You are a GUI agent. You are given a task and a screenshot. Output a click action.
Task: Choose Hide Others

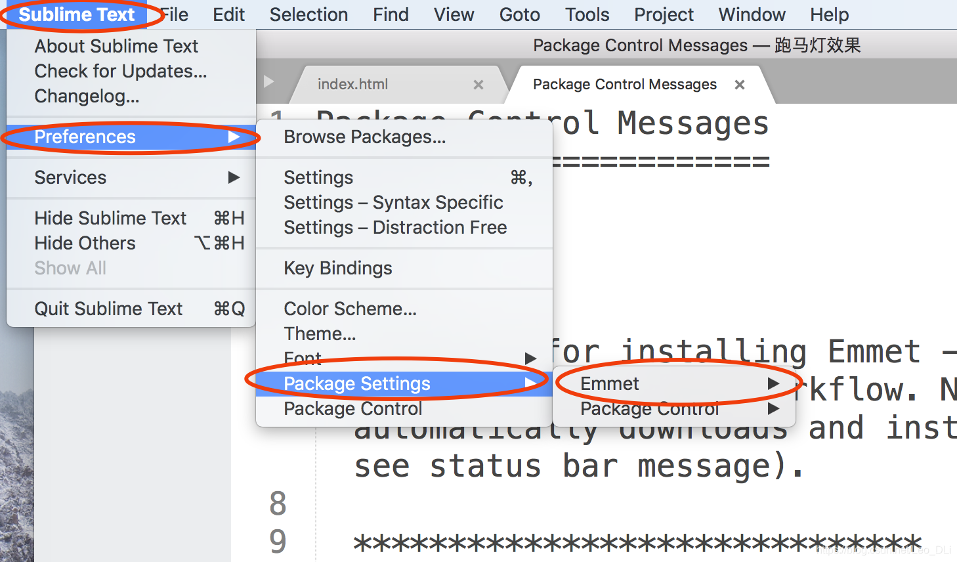(x=131, y=243)
